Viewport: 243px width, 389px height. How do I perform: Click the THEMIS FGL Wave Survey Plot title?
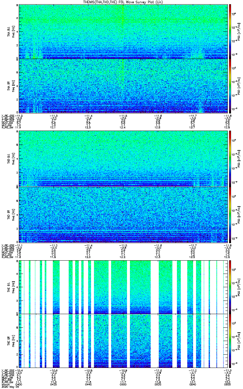(122, 2)
